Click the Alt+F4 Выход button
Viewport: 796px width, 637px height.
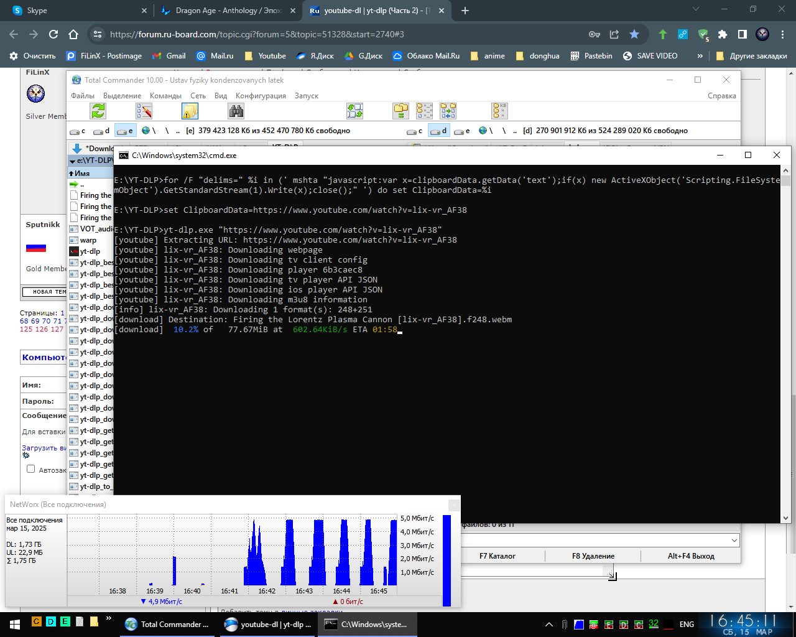tap(691, 556)
